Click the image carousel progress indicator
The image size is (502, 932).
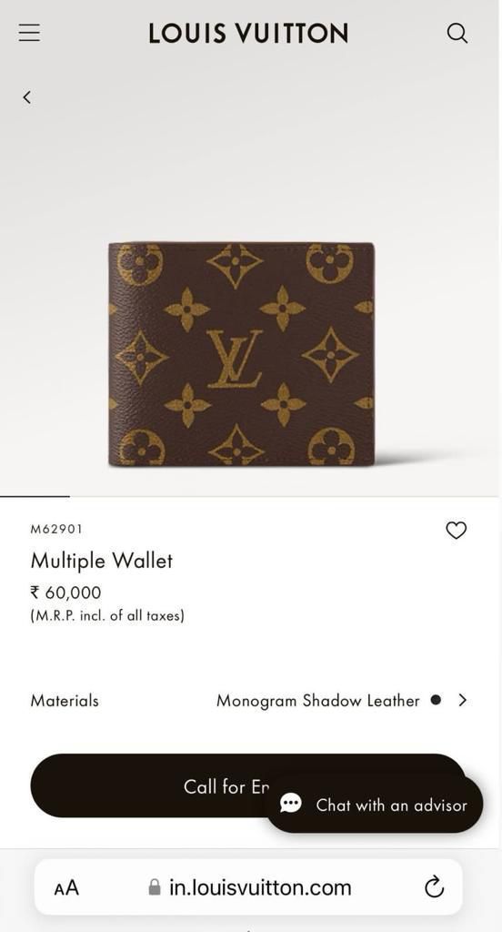pos(35,496)
